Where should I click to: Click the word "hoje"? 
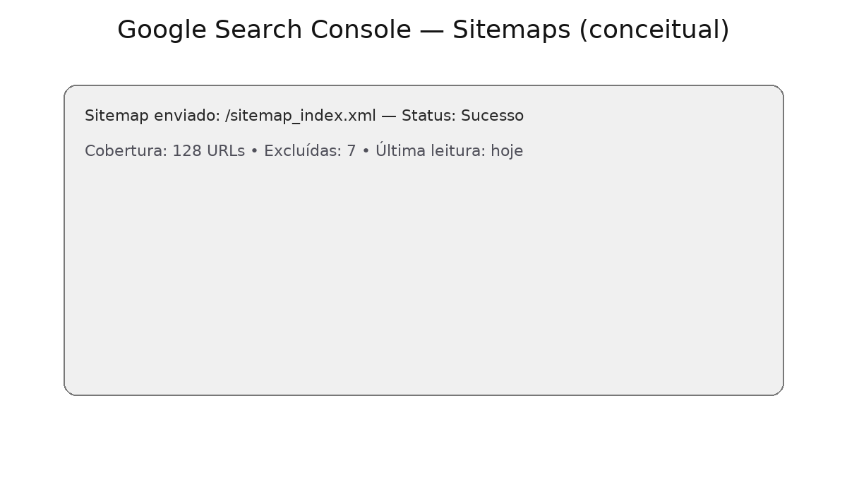tap(507, 151)
